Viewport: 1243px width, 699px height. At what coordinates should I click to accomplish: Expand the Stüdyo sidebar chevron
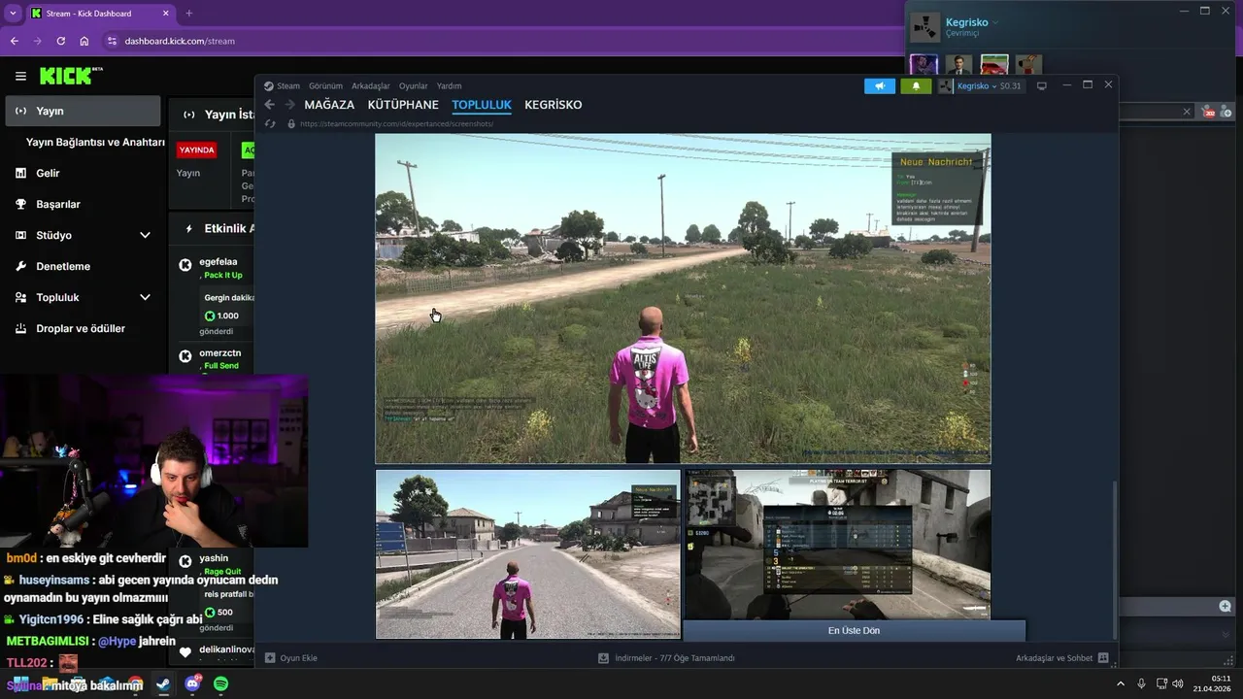[x=145, y=235]
